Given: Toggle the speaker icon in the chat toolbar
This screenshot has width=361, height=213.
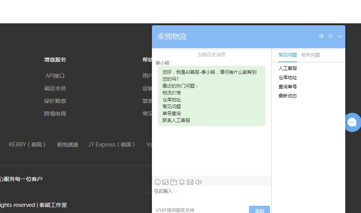Looking at the screenshot, I should [x=198, y=182].
